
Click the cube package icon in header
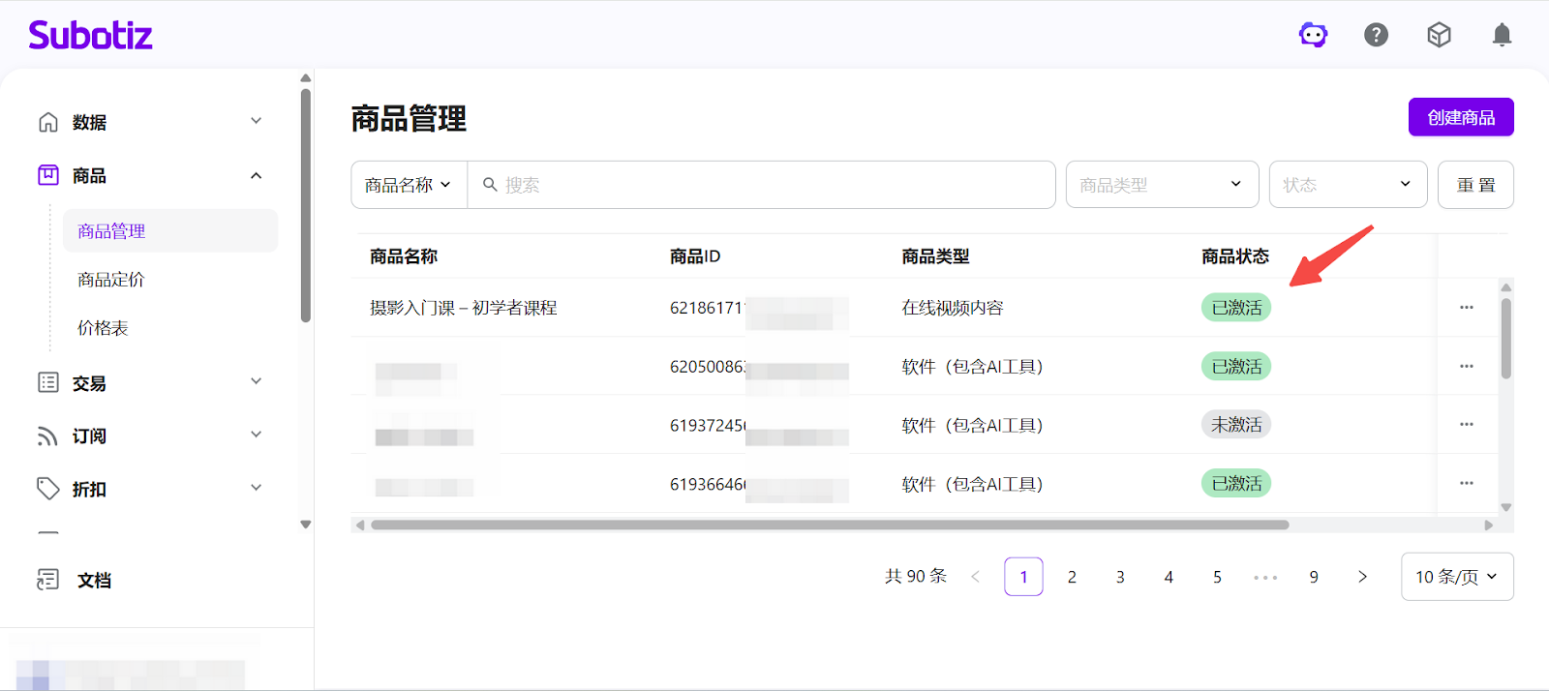click(x=1439, y=36)
